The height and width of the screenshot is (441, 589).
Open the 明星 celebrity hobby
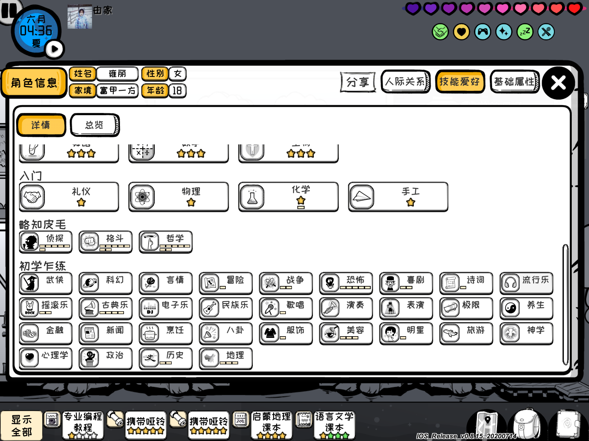point(406,334)
